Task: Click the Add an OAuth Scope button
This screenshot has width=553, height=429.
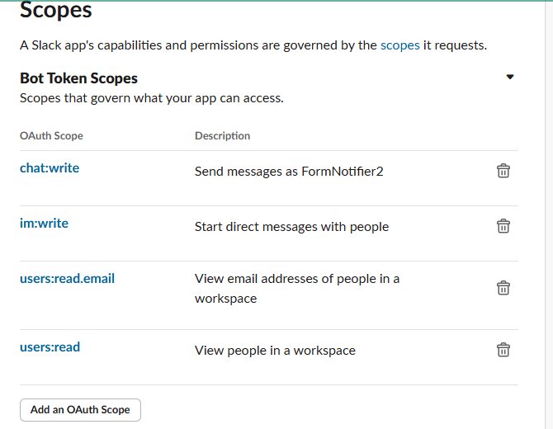Action: [x=80, y=410]
